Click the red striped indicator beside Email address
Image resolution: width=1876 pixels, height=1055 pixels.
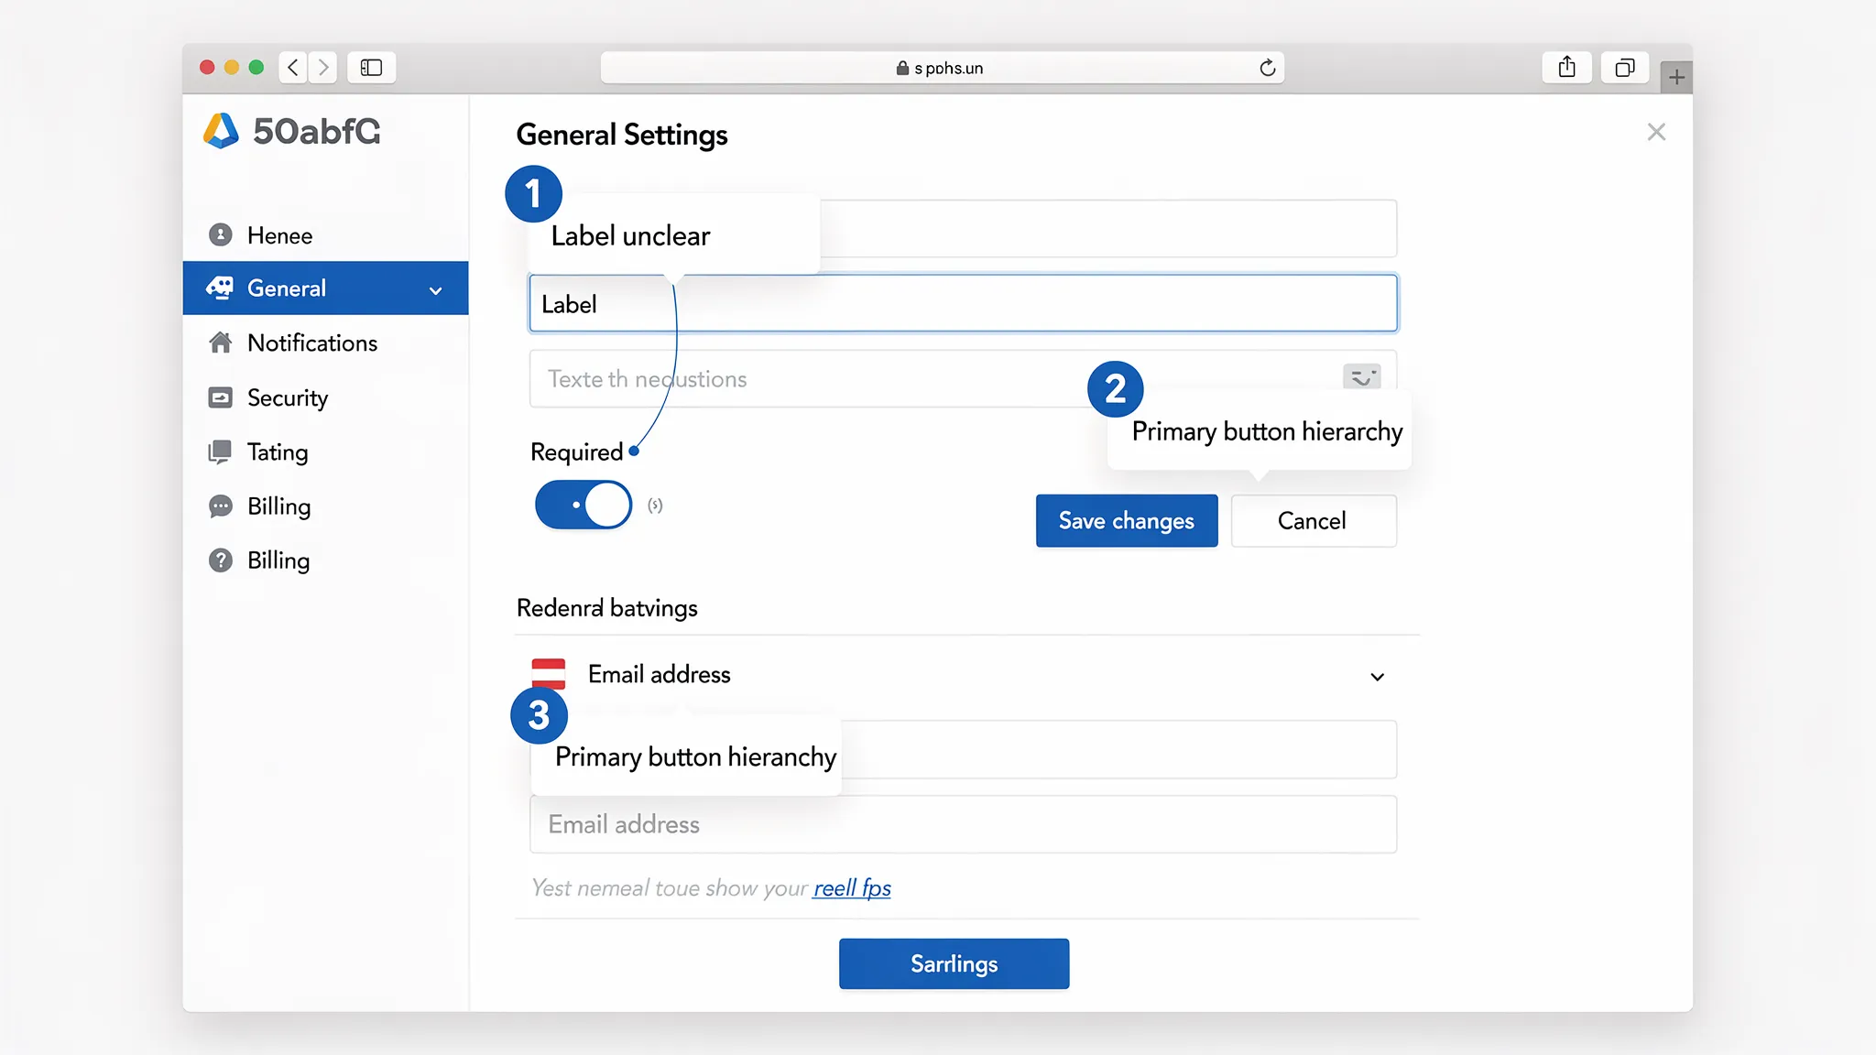point(551,673)
